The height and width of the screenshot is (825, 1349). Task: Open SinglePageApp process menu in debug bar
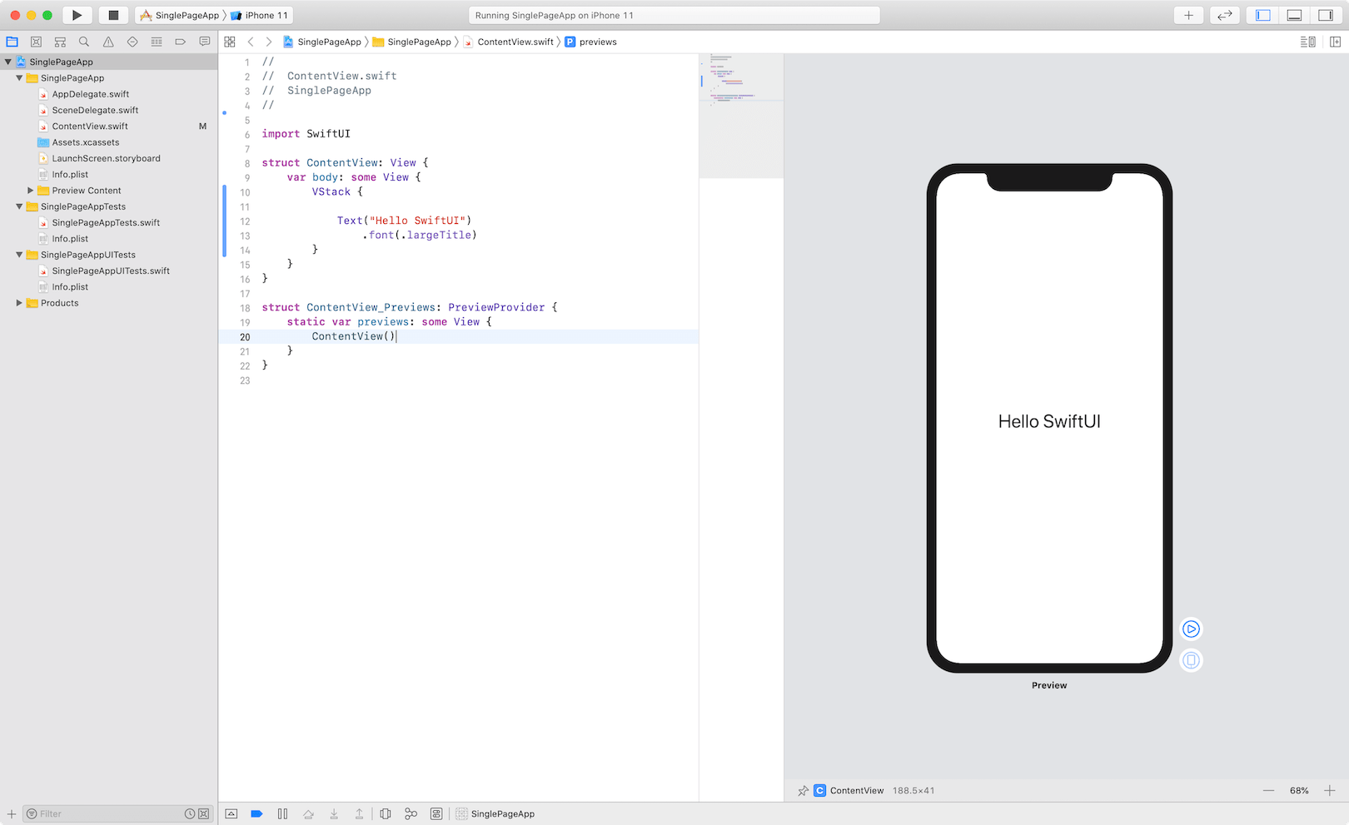[x=495, y=814]
